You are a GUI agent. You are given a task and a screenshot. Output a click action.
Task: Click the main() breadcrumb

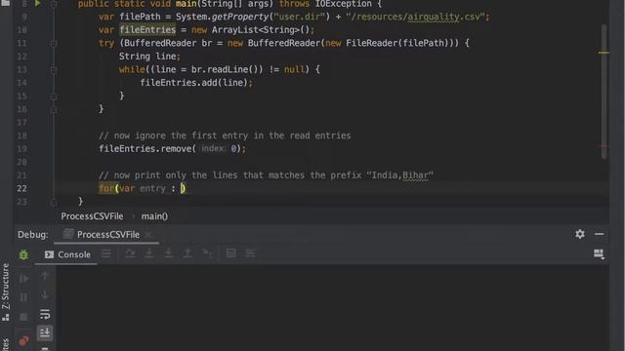(x=154, y=216)
